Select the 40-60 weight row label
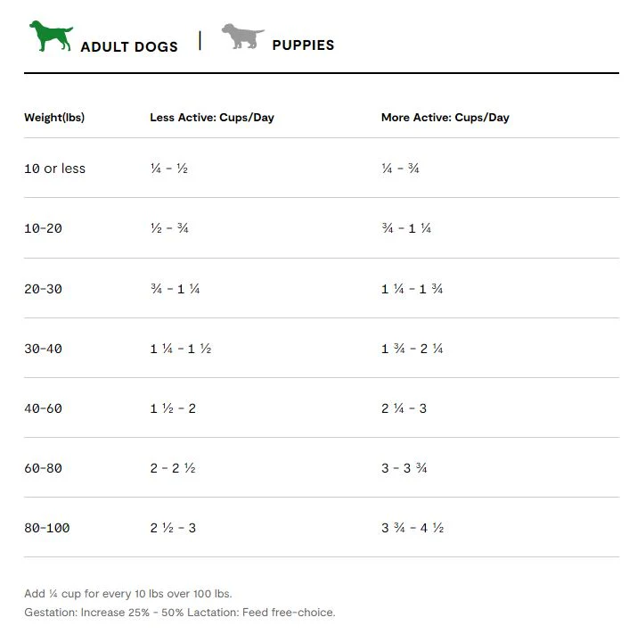The image size is (637, 634). pos(43,408)
